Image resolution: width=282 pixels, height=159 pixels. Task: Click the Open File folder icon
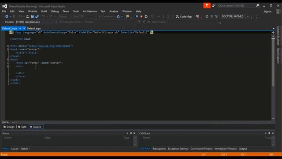pyautogui.click(x=27, y=16)
